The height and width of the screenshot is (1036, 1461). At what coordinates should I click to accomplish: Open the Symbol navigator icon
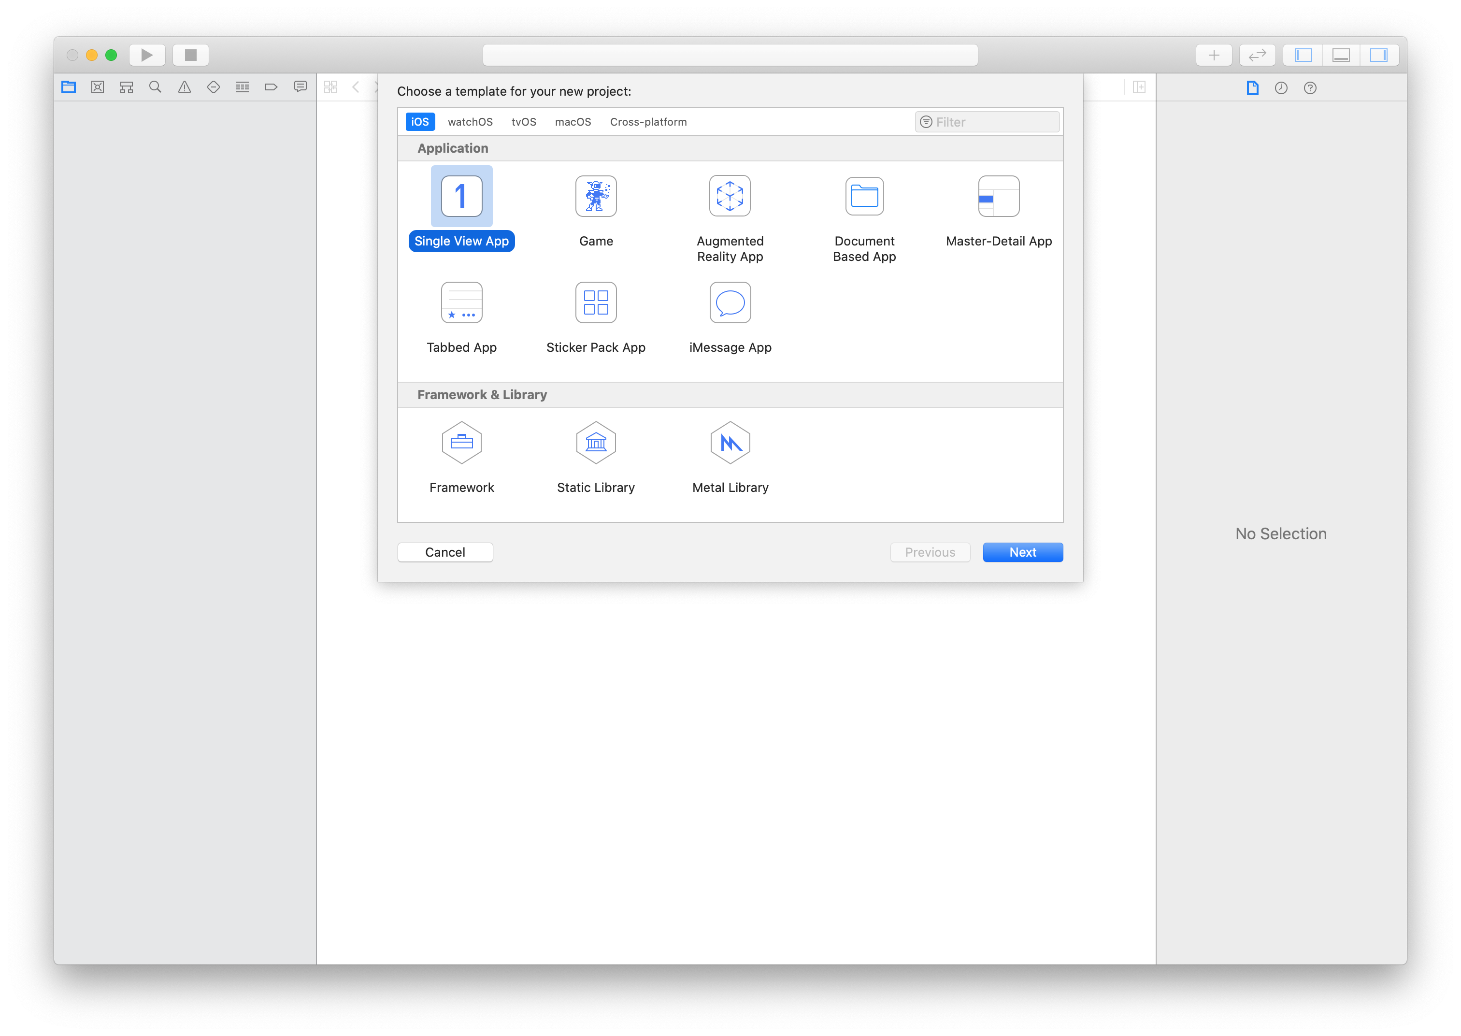pos(126,87)
